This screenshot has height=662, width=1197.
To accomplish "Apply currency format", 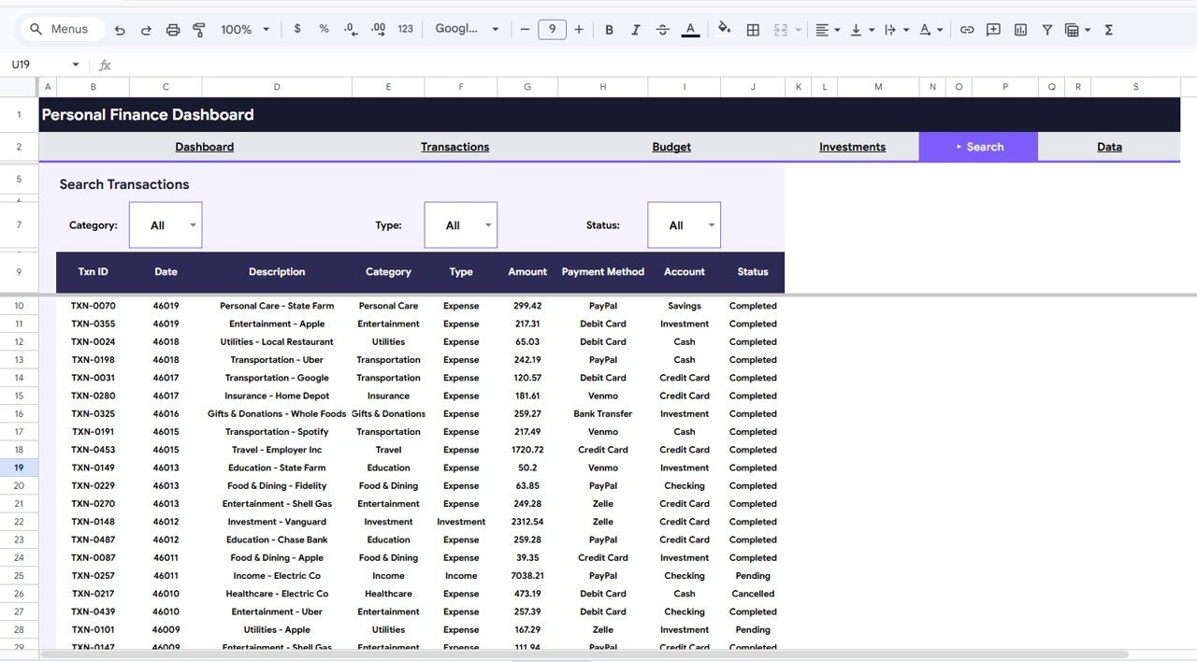I will [297, 29].
